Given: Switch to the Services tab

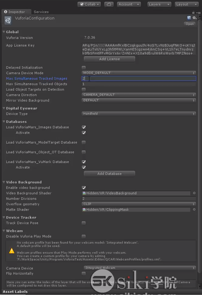Looking at the screenshot, I should [x=41, y=12].
